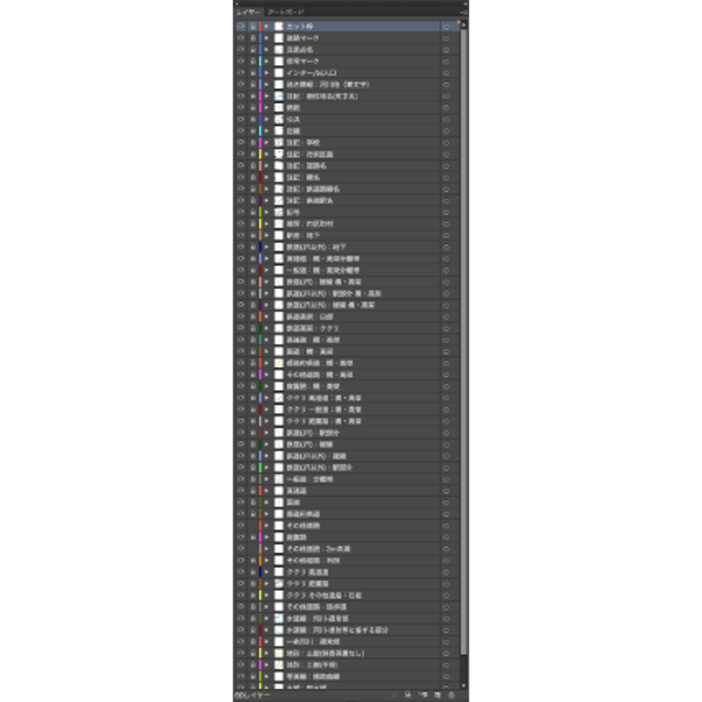This screenshot has width=702, height=702.
Task: Click target circle for 国道 layer
Action: pos(446,503)
